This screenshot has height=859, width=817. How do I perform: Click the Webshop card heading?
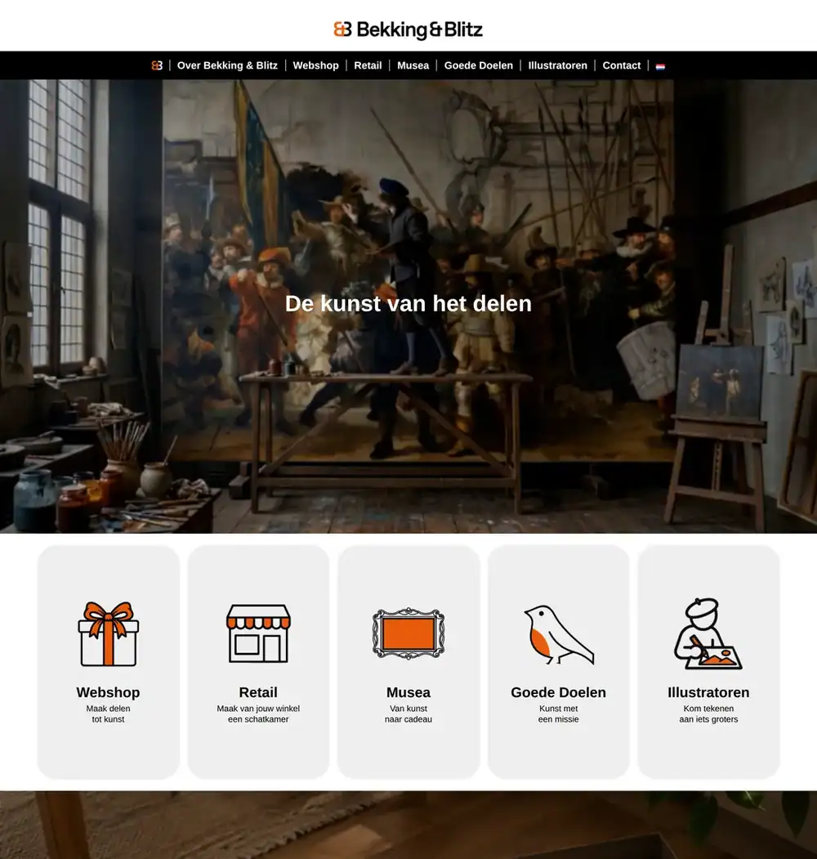109,692
